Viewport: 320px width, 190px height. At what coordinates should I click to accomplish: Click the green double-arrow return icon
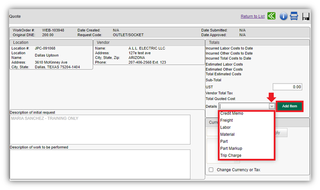(x=271, y=16)
